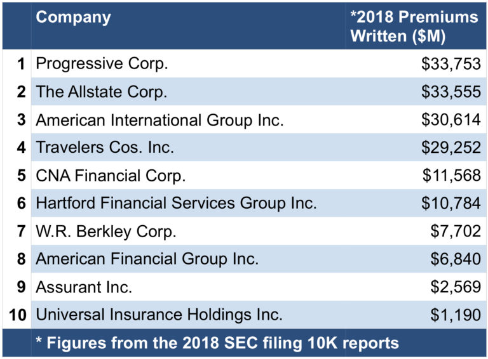Click the $33,753 premium value

(451, 64)
